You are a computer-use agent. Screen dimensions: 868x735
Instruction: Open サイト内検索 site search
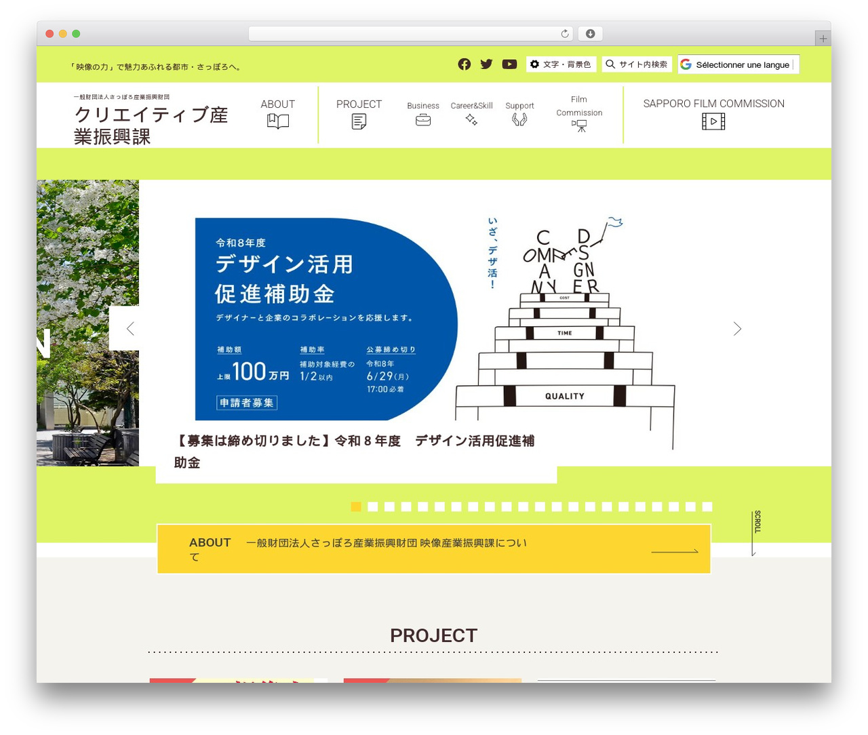point(636,64)
